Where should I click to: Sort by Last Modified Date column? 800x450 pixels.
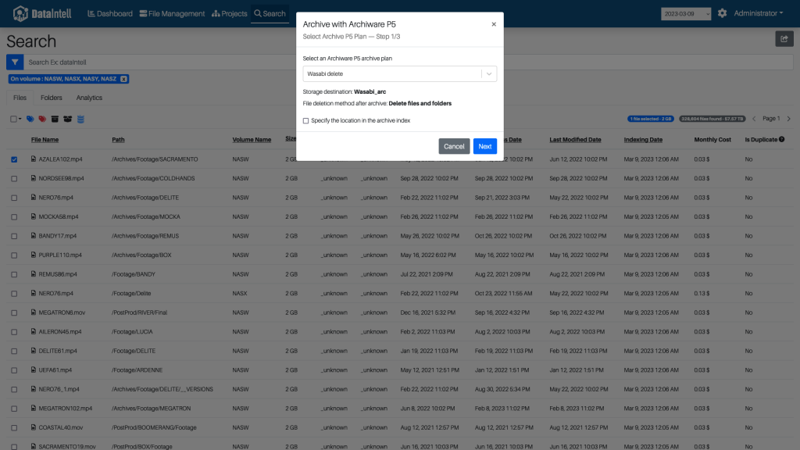point(575,139)
